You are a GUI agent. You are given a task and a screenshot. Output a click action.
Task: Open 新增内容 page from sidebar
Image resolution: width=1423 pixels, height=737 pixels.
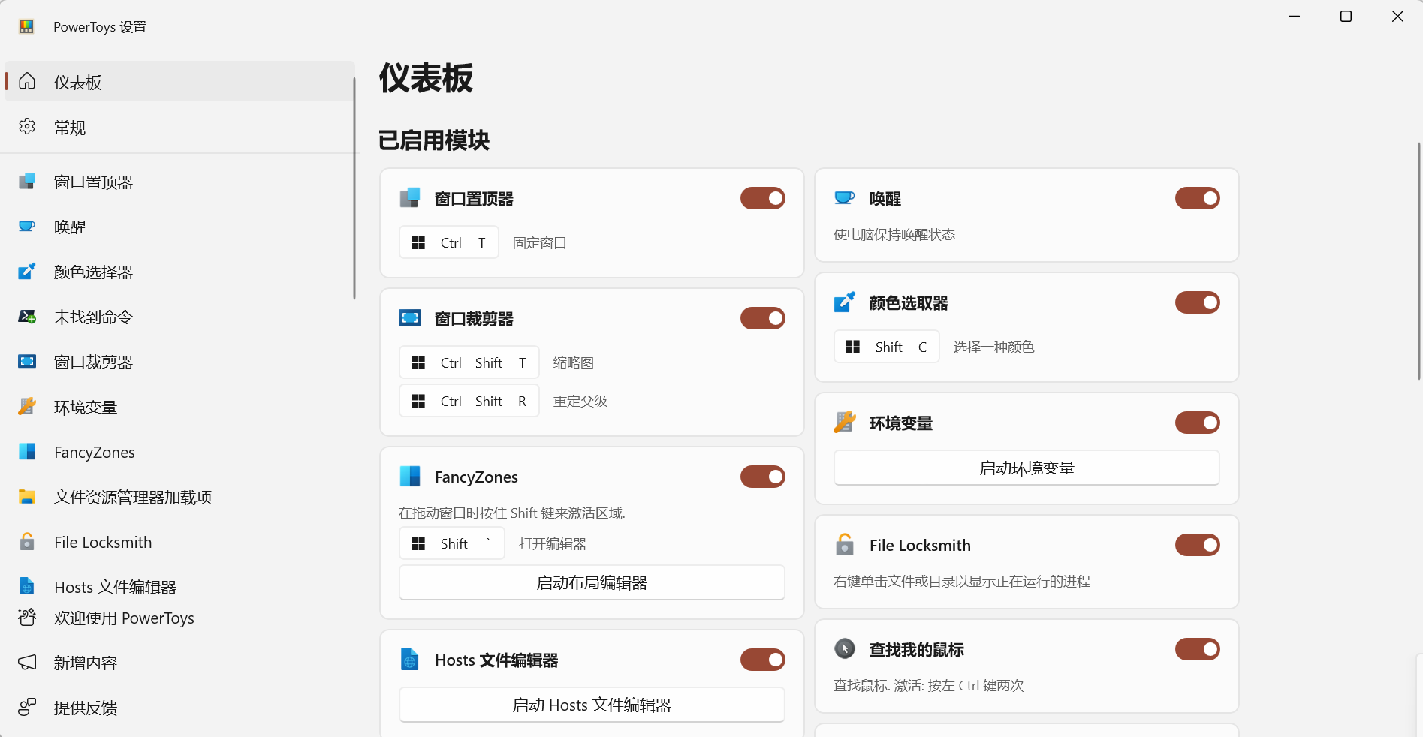[179, 663]
